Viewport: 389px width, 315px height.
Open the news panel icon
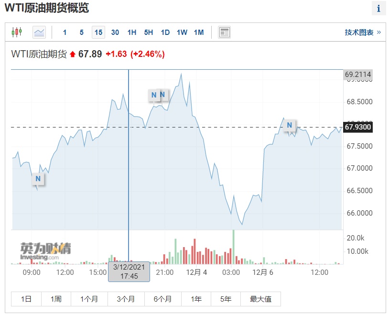pos(224,33)
